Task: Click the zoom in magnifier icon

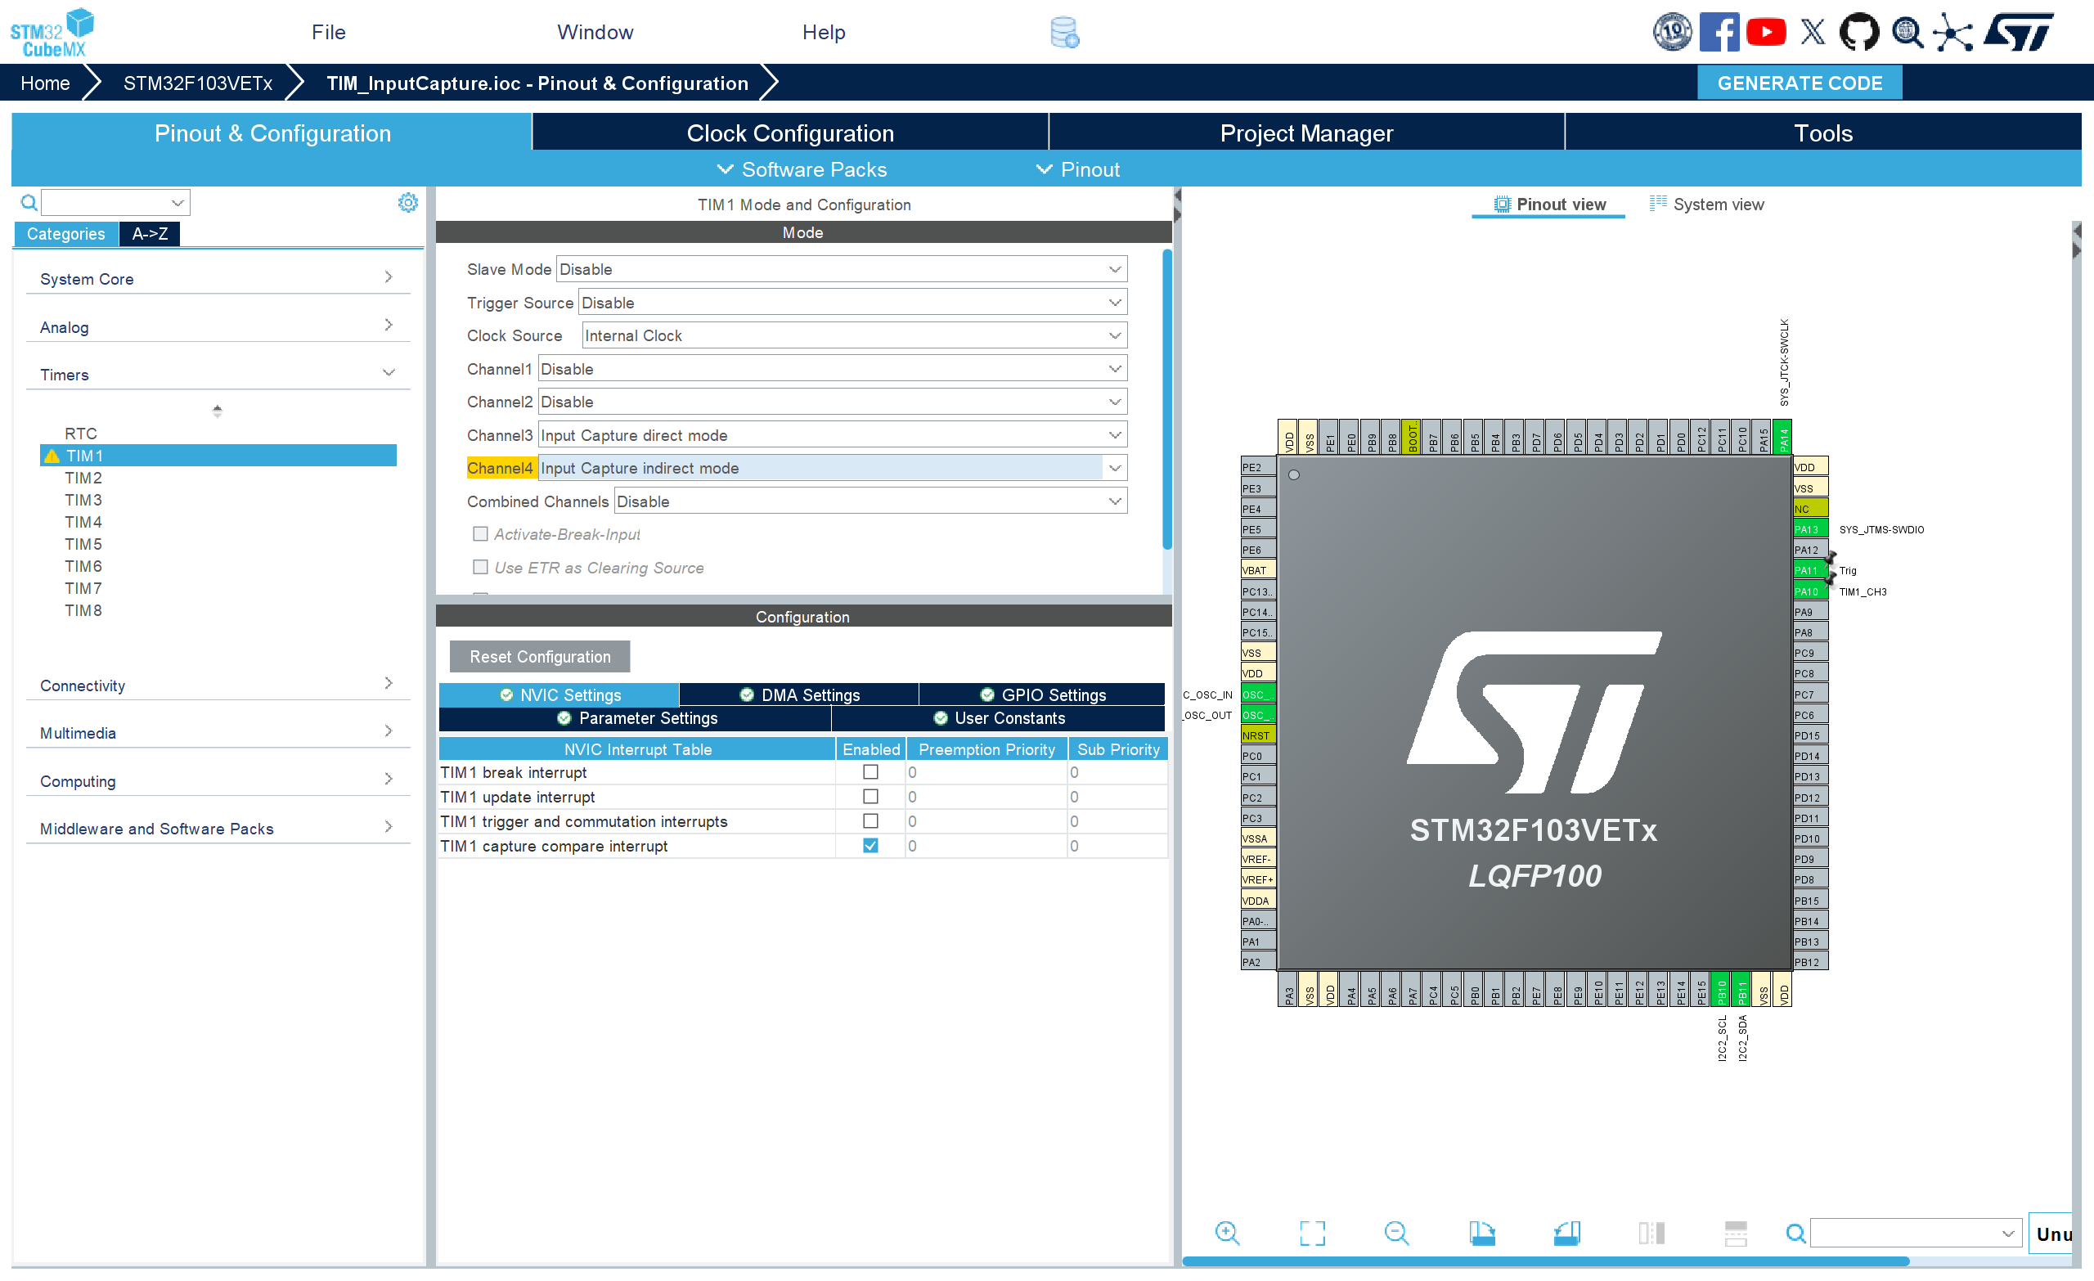Action: (x=1226, y=1233)
